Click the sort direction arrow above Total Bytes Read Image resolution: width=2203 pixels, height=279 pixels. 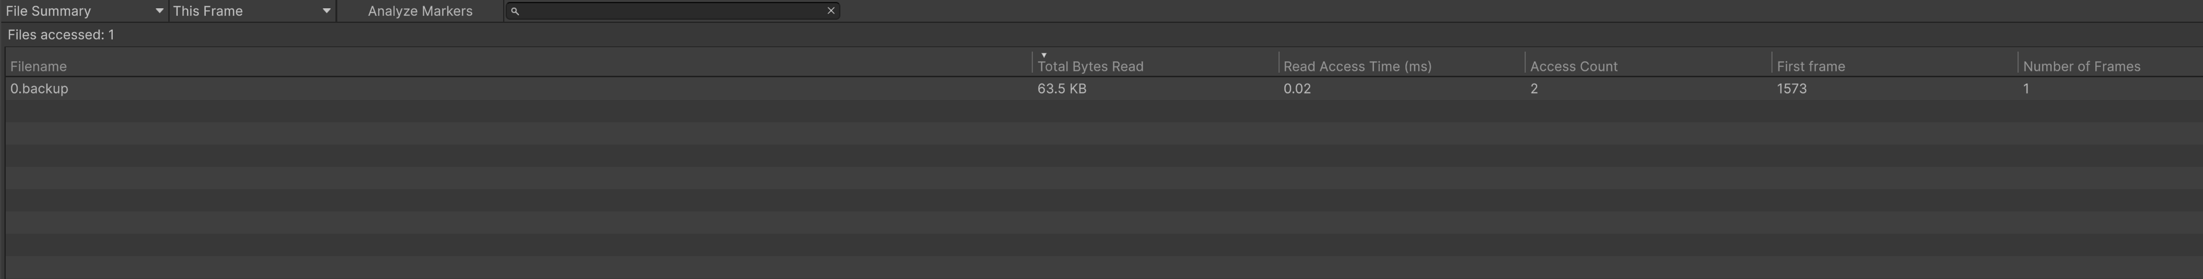coord(1043,55)
